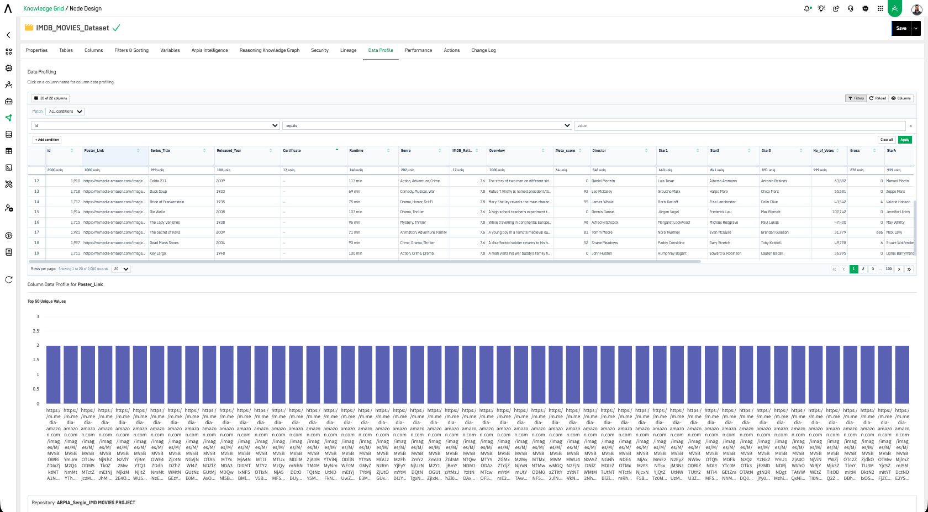Open the AI chip icon in top header bar
The width and height of the screenshot is (928, 512).
[865, 8]
